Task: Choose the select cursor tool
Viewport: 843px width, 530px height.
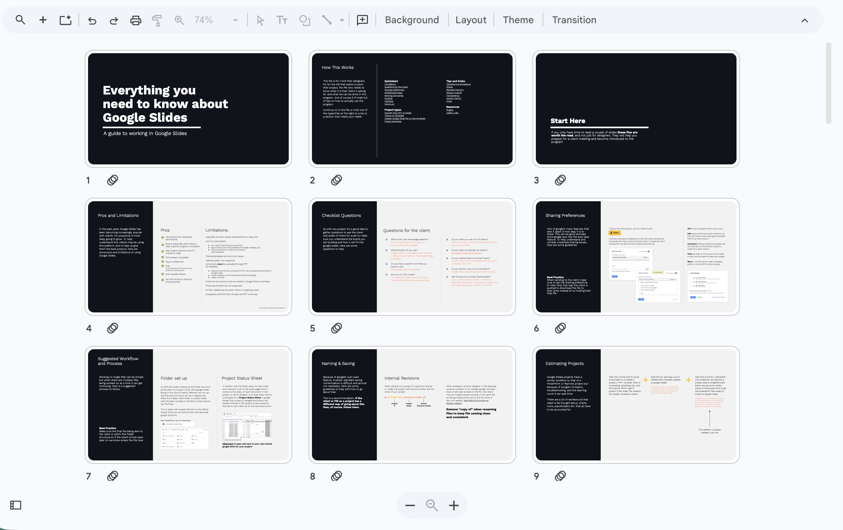Action: (x=260, y=20)
